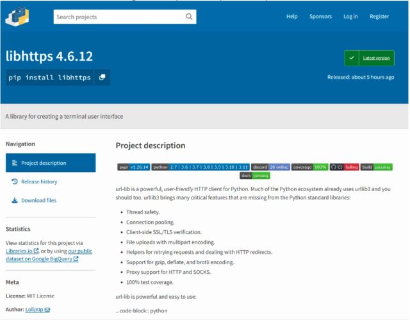Click '.. code-block:: python' text

pyautogui.click(x=142, y=311)
